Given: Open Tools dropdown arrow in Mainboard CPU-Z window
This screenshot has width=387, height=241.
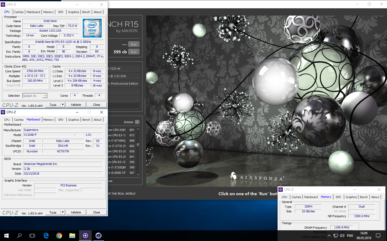Looking at the screenshot, I should point(63,212).
